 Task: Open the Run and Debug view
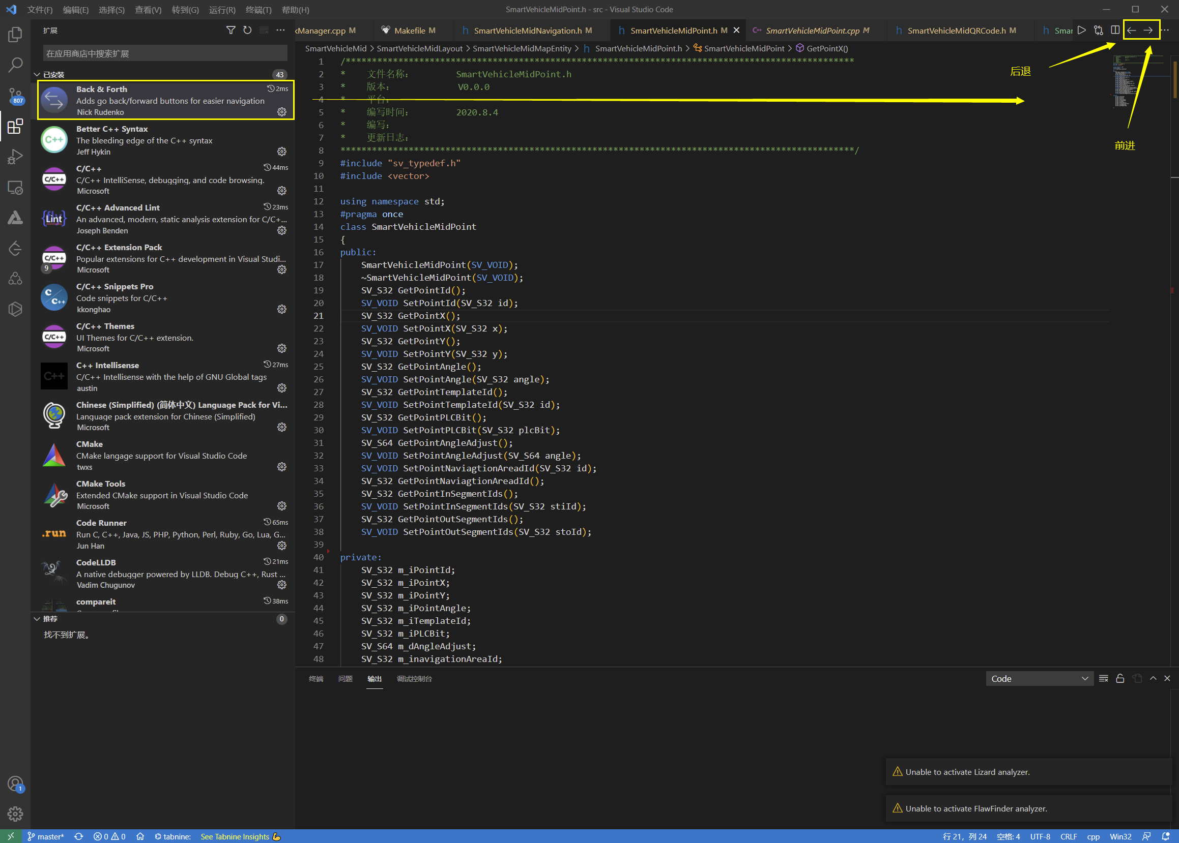coord(15,156)
